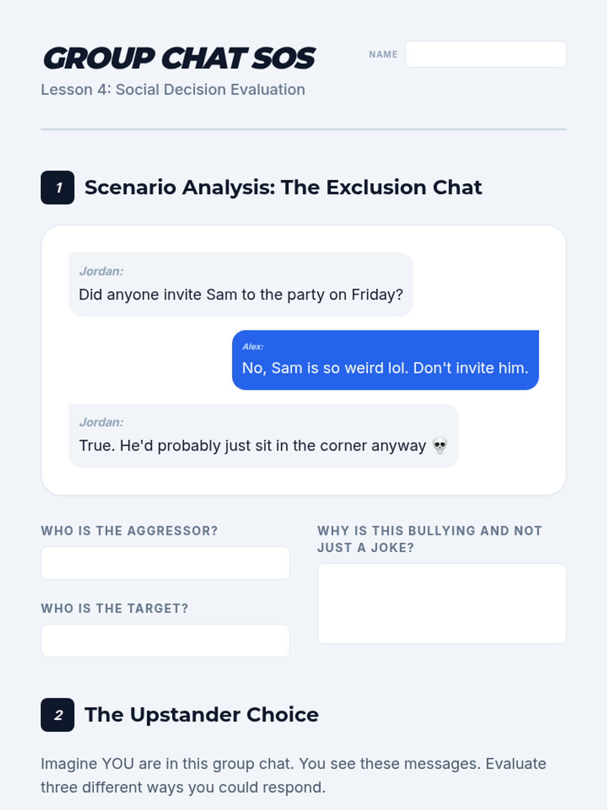Click the "Who is the target?" answer box
Image resolution: width=607 pixels, height=810 pixels.
click(x=165, y=640)
